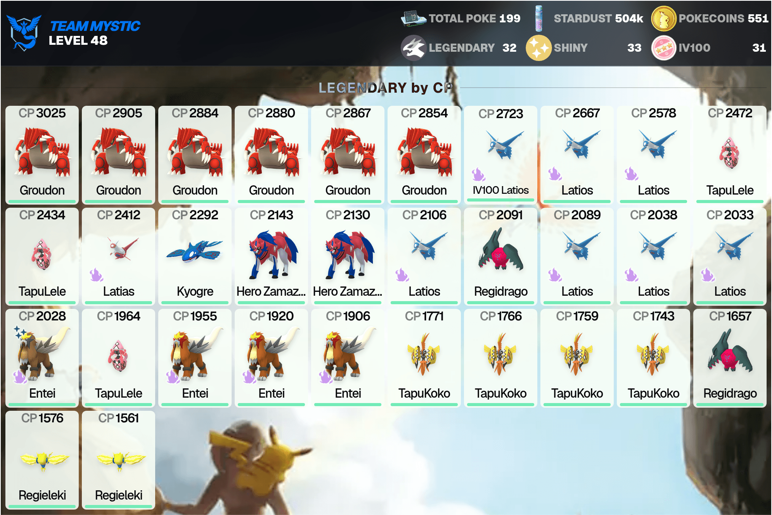Select the CP 2905 value text
The image size is (772, 515).
point(119,113)
